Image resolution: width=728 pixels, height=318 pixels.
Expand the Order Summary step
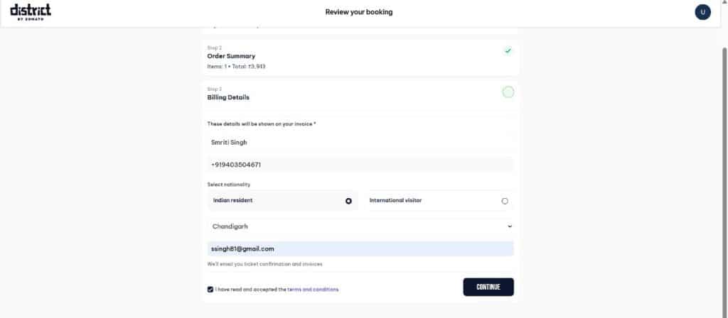pyautogui.click(x=231, y=56)
